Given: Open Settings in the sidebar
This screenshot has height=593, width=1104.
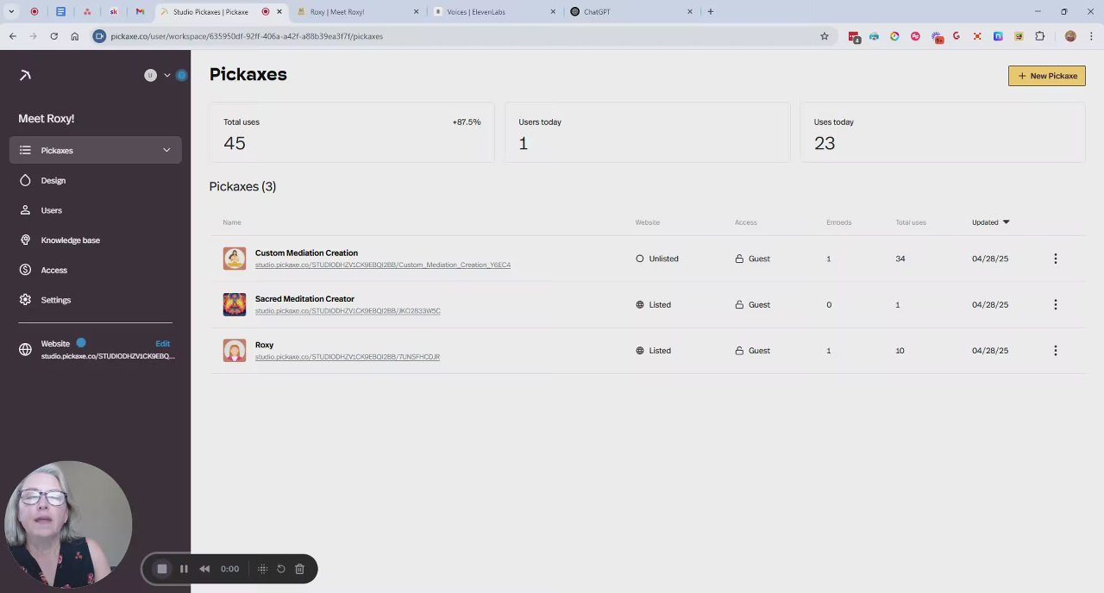Looking at the screenshot, I should pos(55,300).
